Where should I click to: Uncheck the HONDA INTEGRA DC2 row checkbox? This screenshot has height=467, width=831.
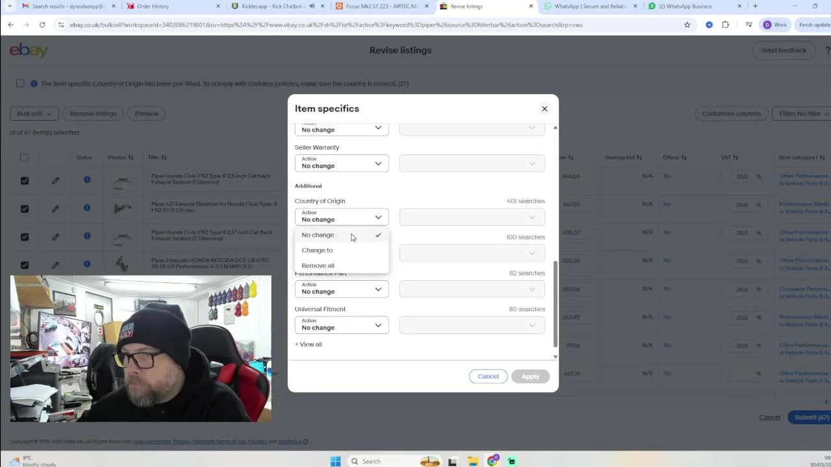[x=24, y=265]
